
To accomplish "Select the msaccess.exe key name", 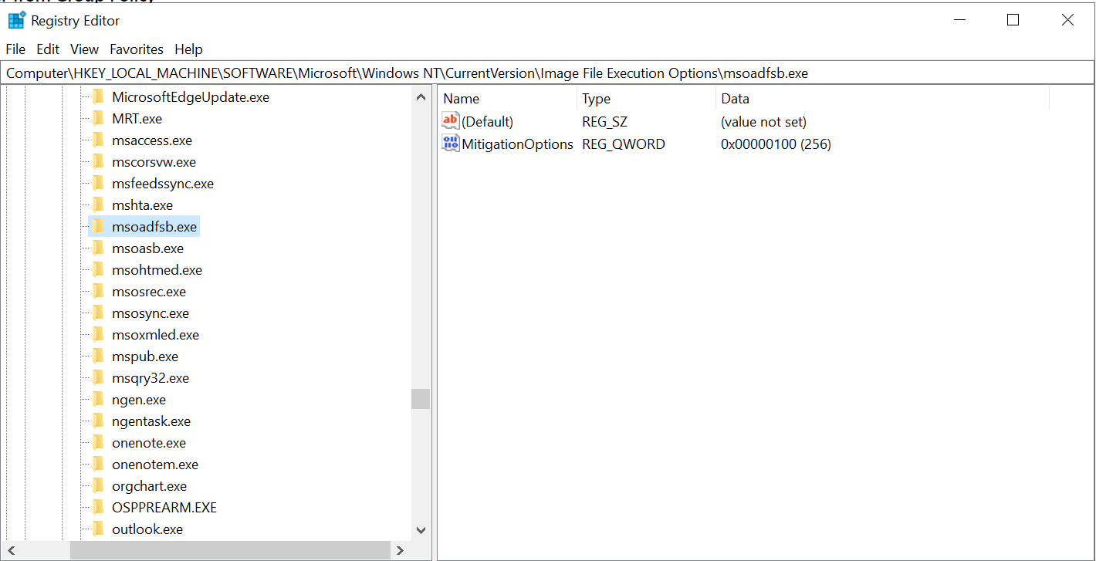I will (152, 140).
